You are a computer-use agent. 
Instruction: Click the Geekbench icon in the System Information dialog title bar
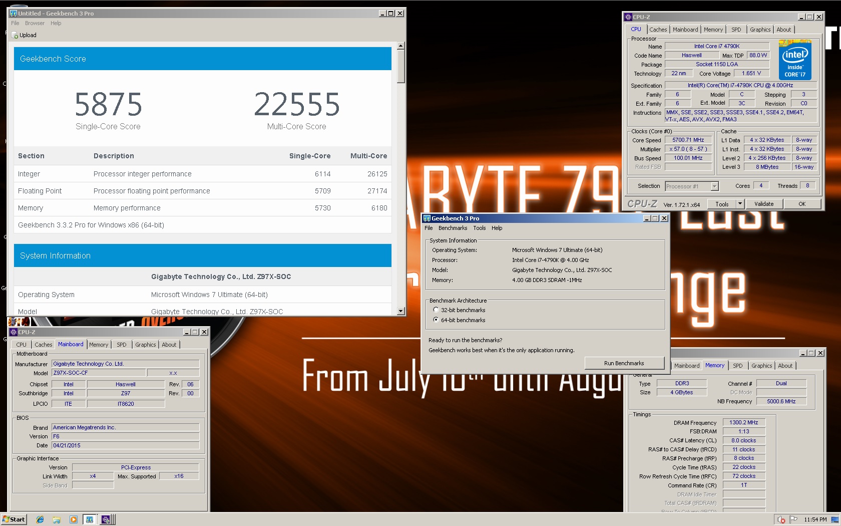(427, 218)
